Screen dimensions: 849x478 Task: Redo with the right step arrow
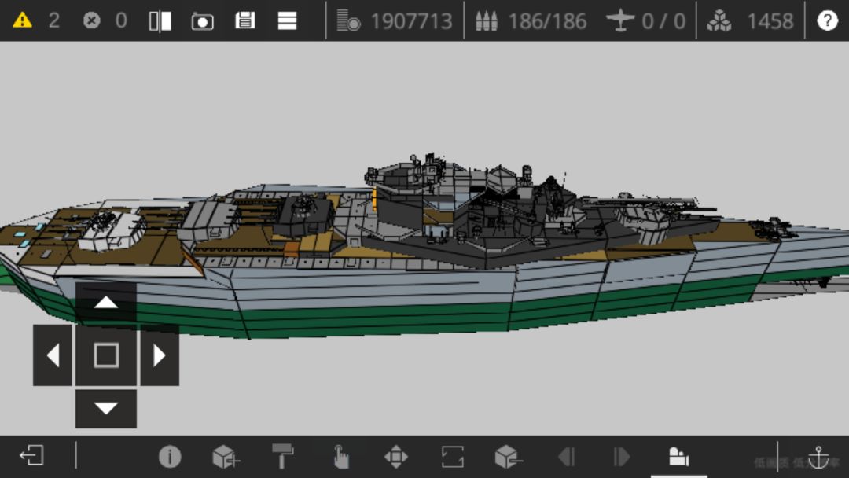coord(622,457)
